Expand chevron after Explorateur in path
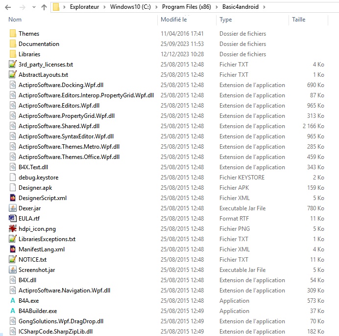The image size is (339, 336). point(105,7)
